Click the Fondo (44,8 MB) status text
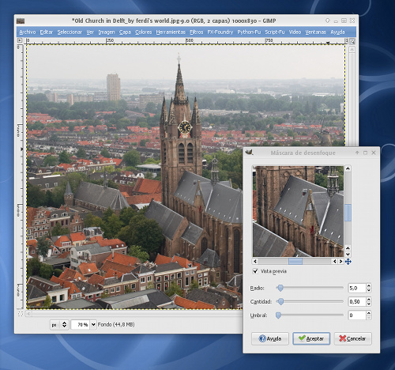This screenshot has height=370, width=395. tap(116, 324)
